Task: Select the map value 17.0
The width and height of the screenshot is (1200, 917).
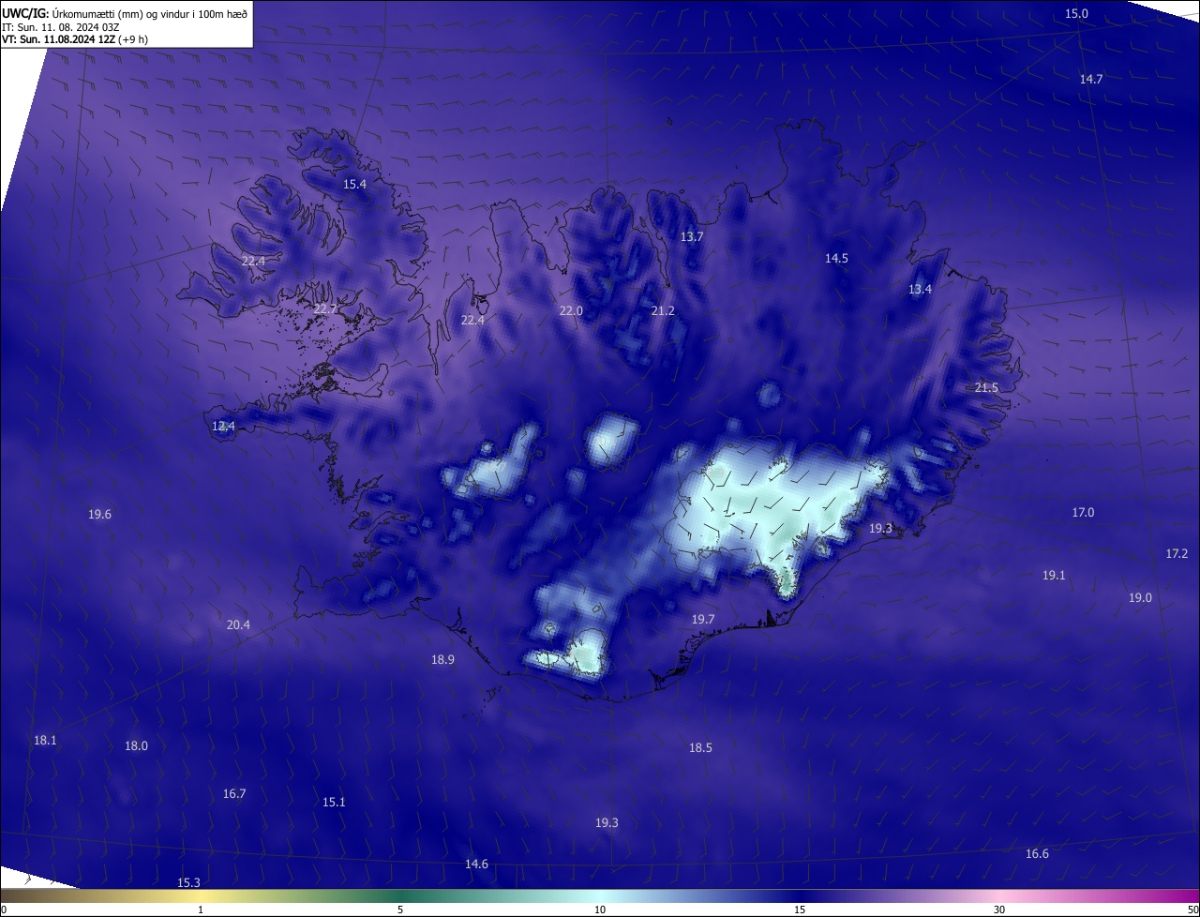Action: pos(1083,513)
